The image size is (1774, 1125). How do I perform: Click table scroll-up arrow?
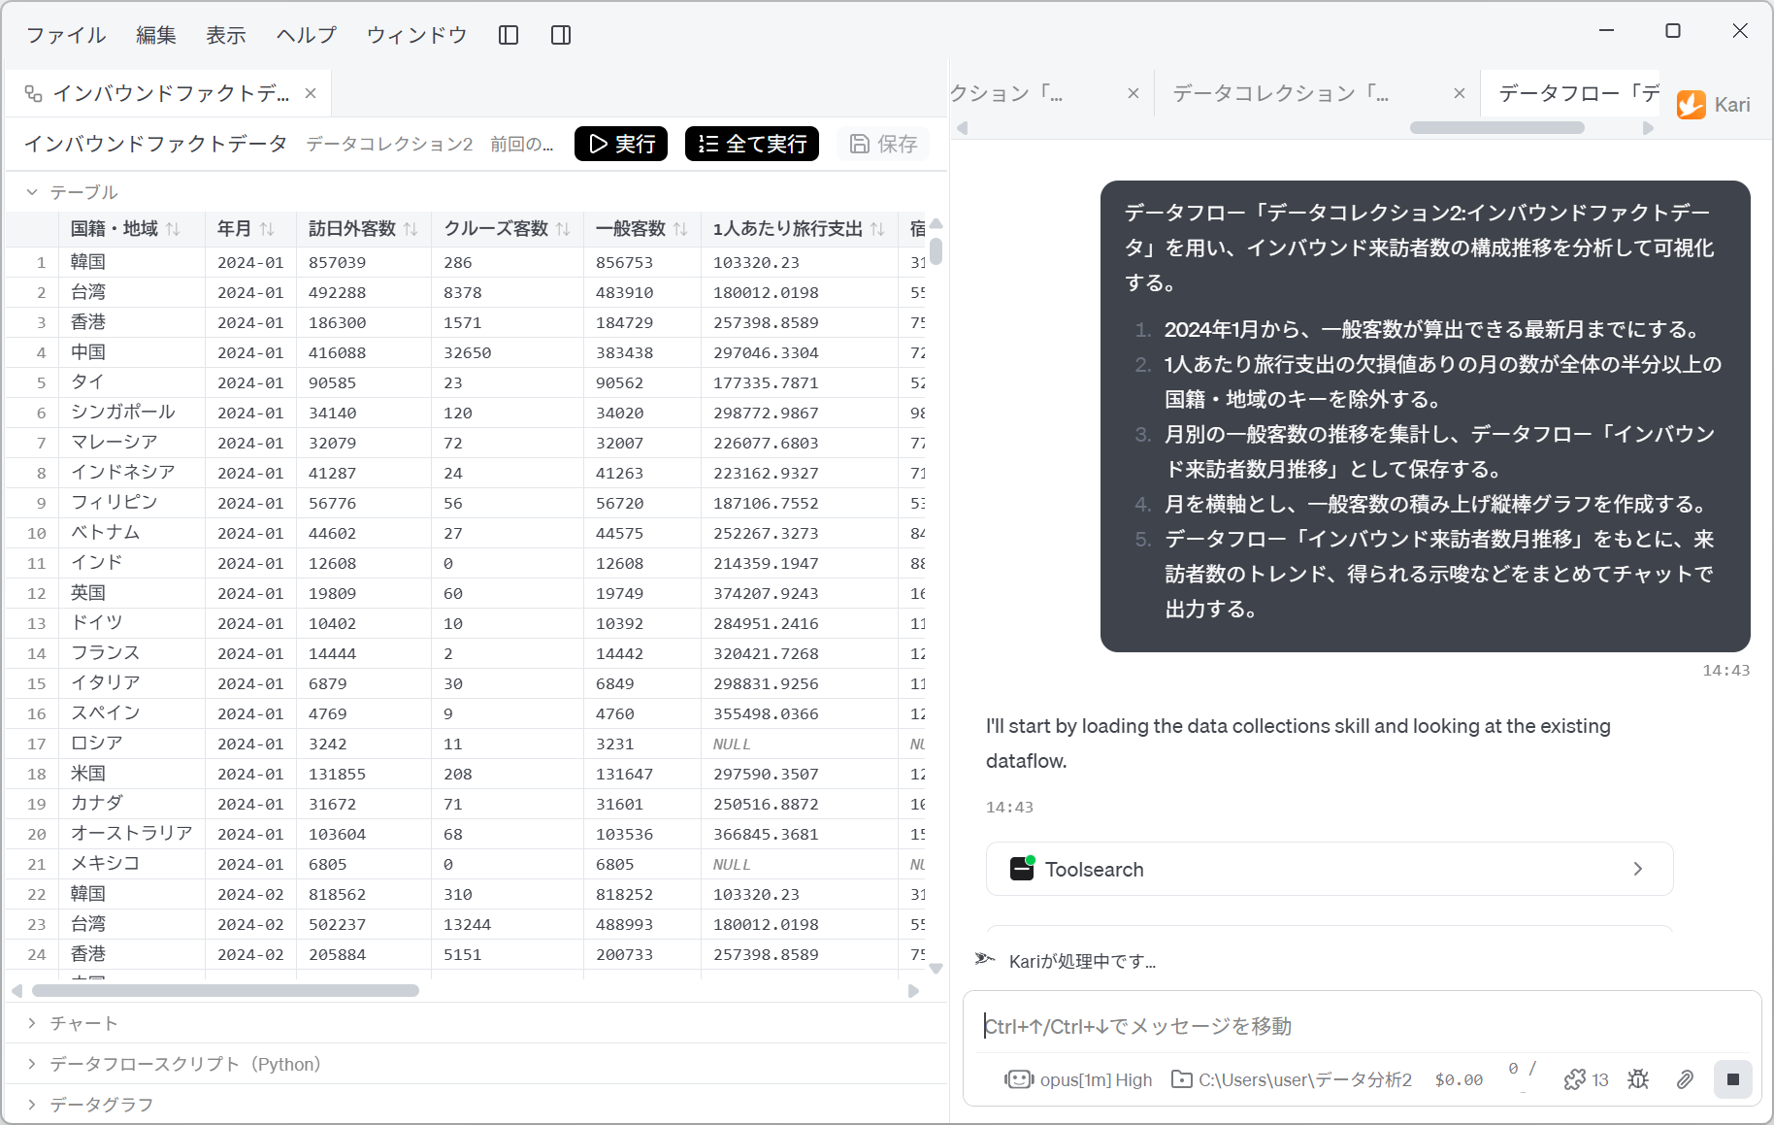(936, 224)
